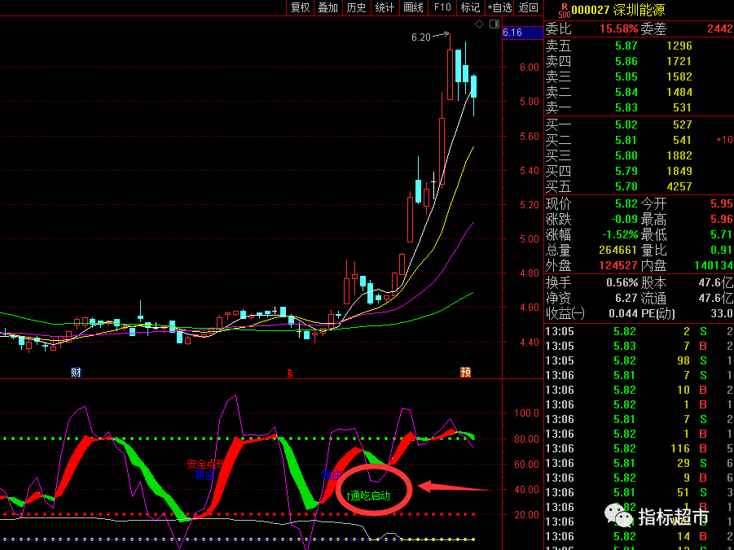Click the diamond icon above chart
Screen dimensions: 734x550
pos(479,24)
